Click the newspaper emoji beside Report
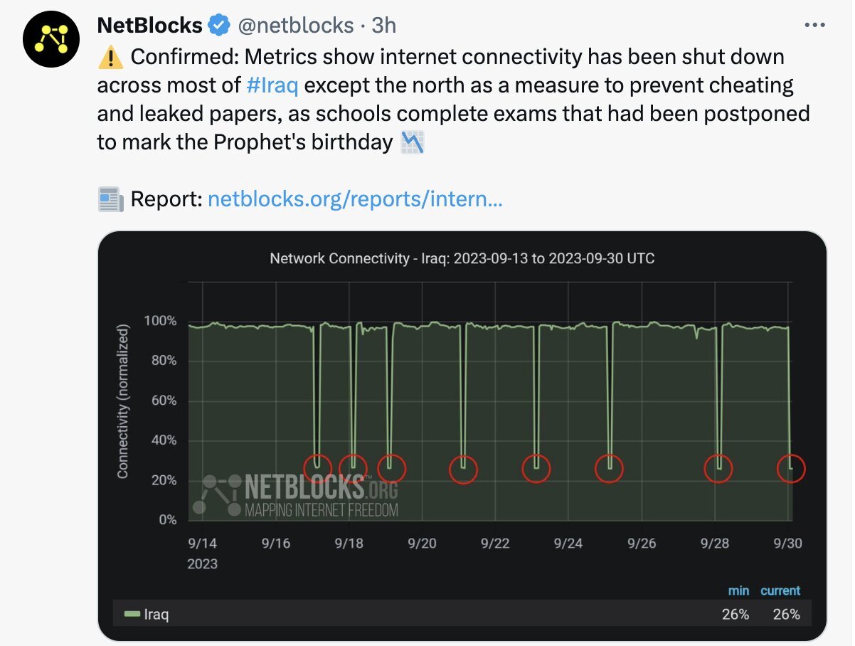Viewport: 855px width, 646px height. [x=110, y=200]
